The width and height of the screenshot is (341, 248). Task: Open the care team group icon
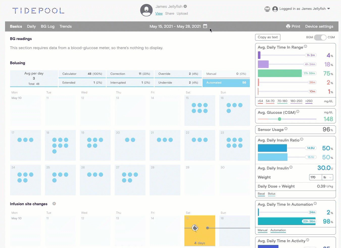coord(267,9)
